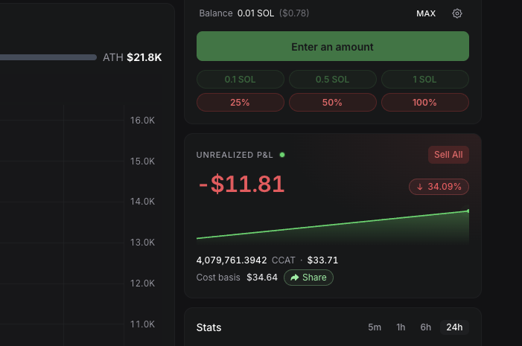This screenshot has width=522, height=346.
Task: Select the 0.5 SOL preset
Action: pos(333,79)
